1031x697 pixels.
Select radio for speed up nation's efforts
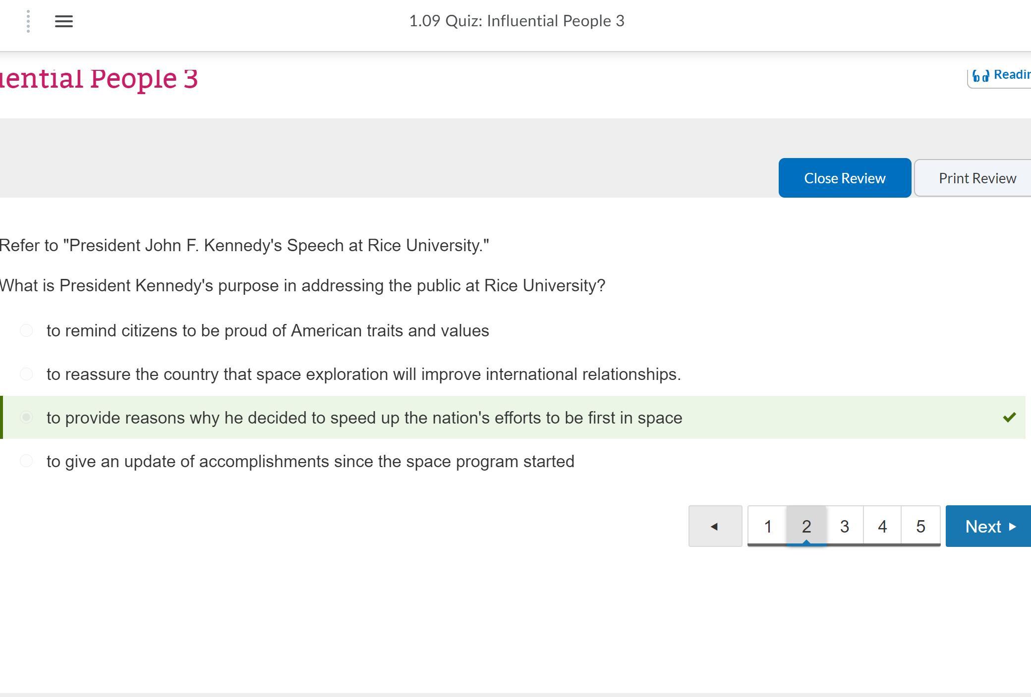coord(26,418)
